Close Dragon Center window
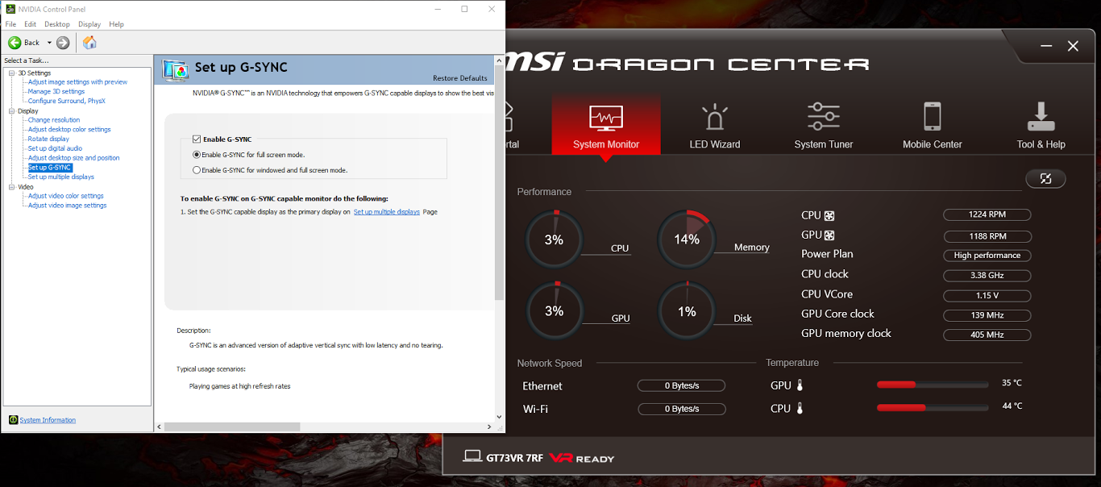 pyautogui.click(x=1073, y=47)
